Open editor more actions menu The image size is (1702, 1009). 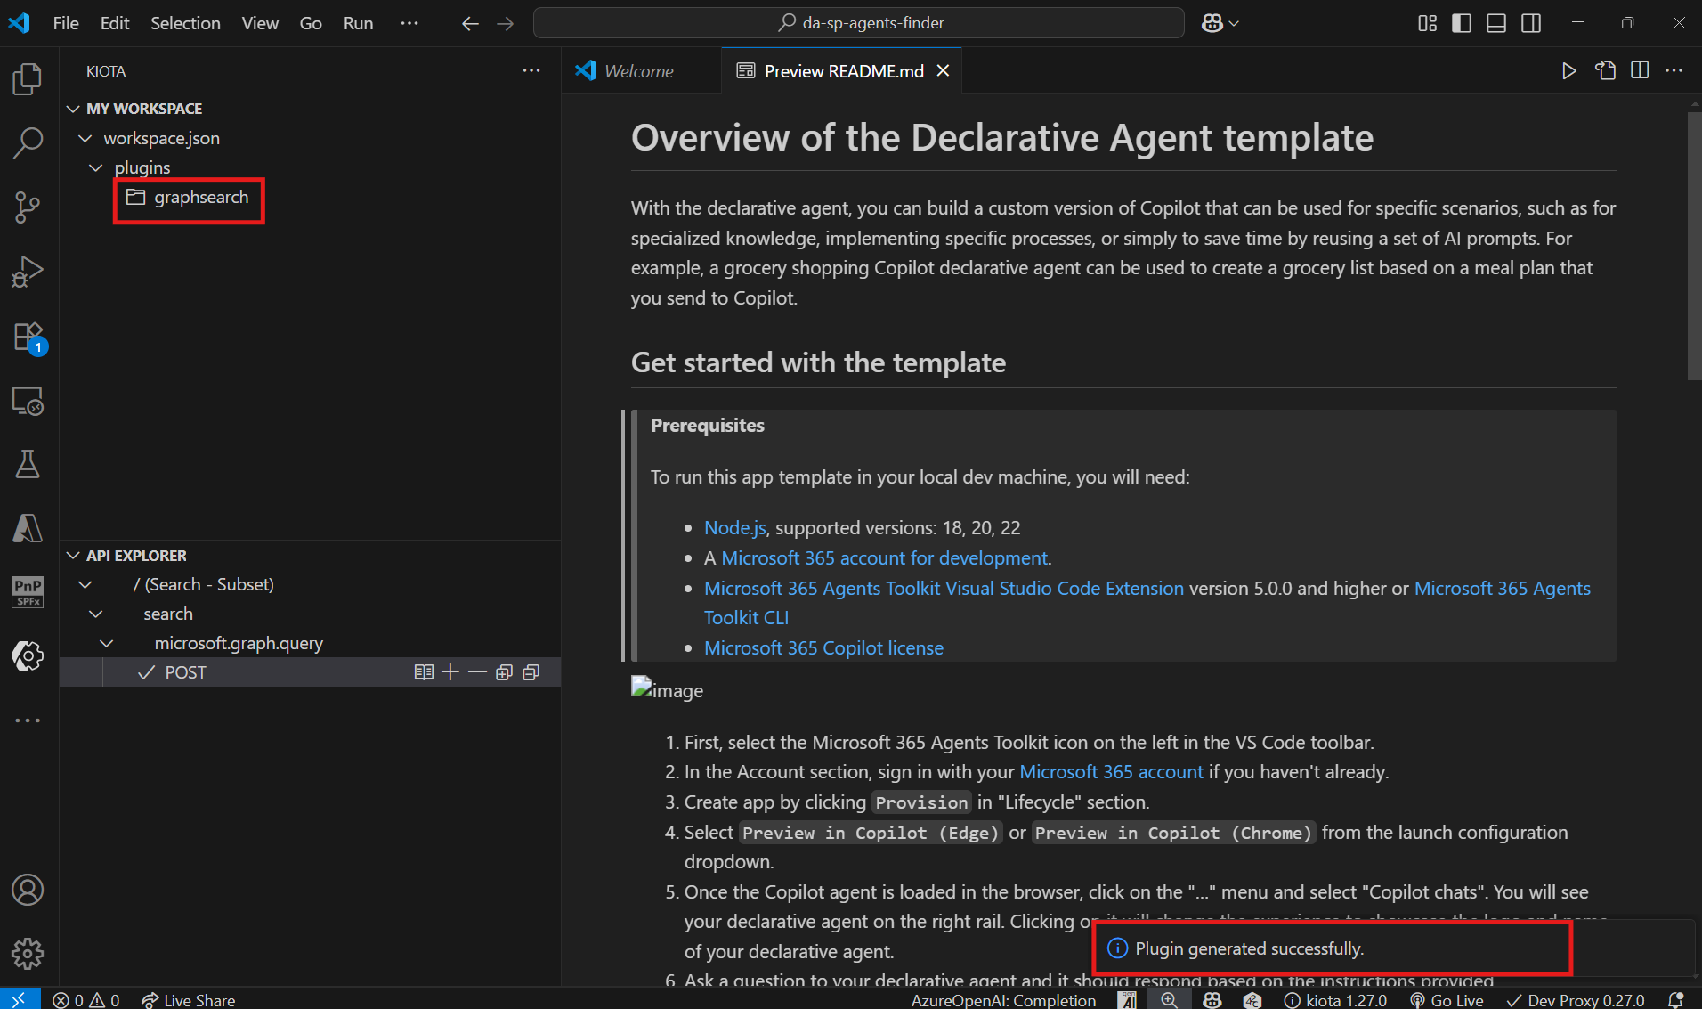click(1674, 71)
